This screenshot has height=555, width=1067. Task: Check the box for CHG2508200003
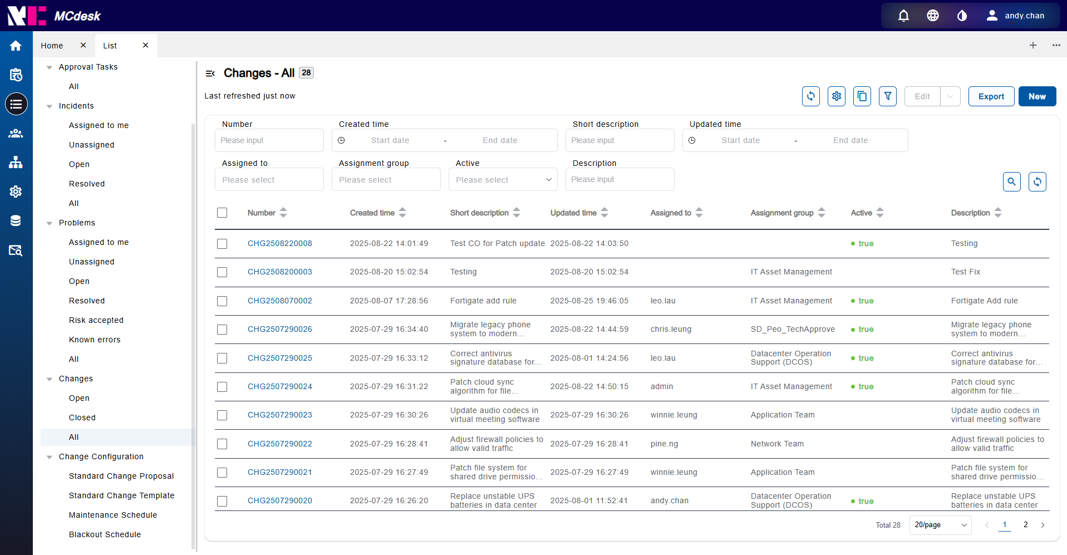pos(222,272)
